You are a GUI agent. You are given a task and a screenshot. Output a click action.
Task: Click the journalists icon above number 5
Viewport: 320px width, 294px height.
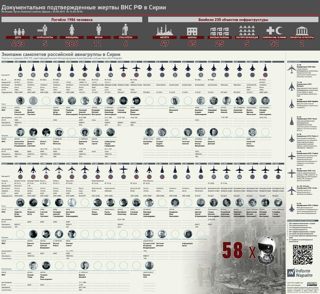pyautogui.click(x=44, y=30)
